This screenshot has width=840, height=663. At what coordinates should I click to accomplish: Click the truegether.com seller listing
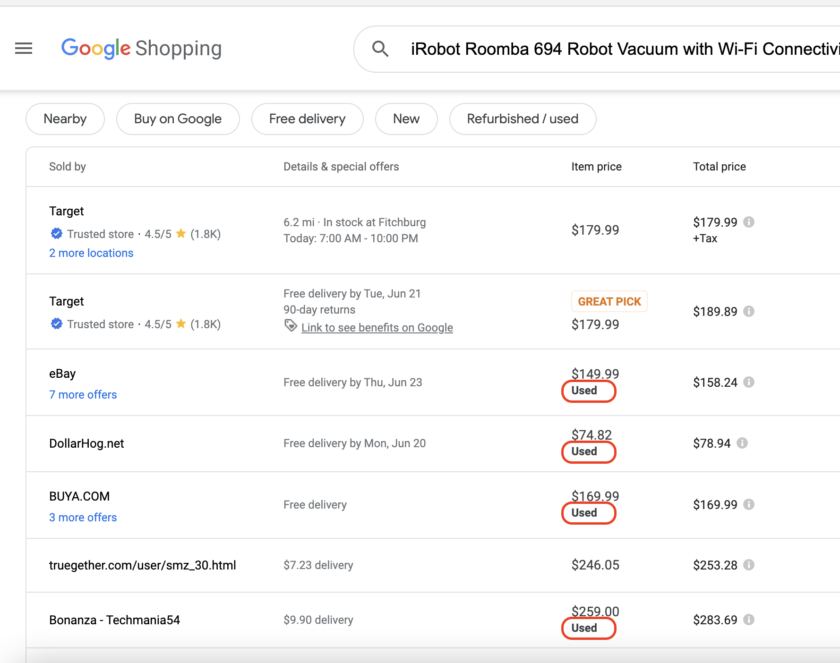[x=143, y=565]
